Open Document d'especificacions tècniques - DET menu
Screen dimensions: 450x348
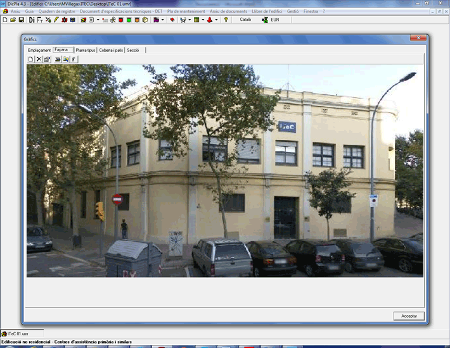pos(121,11)
